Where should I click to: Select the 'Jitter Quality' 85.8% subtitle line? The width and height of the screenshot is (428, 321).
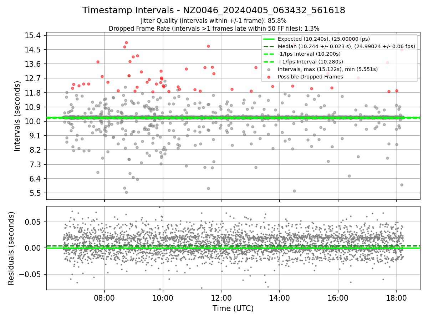click(x=214, y=21)
